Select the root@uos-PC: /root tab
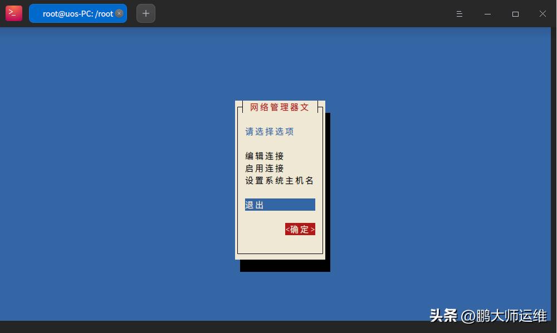This screenshot has width=557, height=333. coord(78,13)
